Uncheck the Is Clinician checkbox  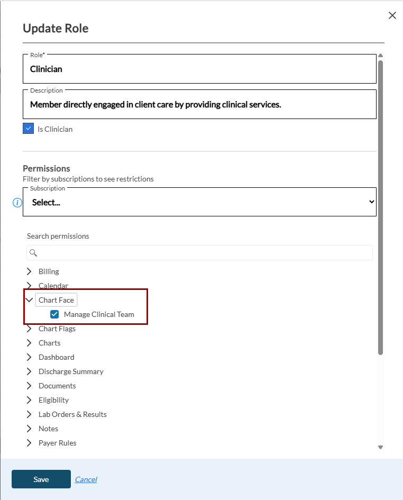click(29, 129)
